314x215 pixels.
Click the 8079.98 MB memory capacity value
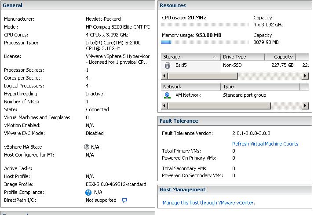pos(266,42)
